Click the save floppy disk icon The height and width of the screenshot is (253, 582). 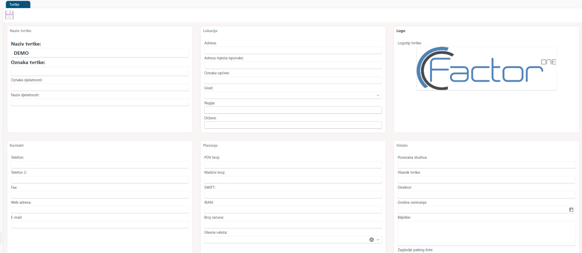9,15
